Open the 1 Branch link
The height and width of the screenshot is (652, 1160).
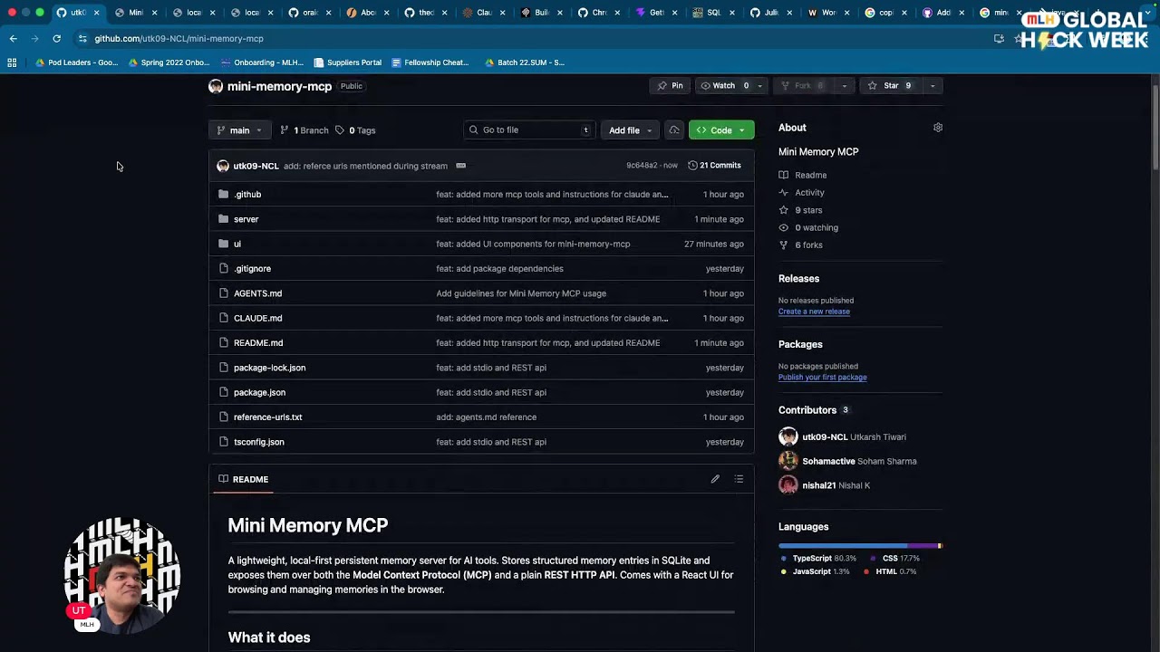click(x=304, y=130)
